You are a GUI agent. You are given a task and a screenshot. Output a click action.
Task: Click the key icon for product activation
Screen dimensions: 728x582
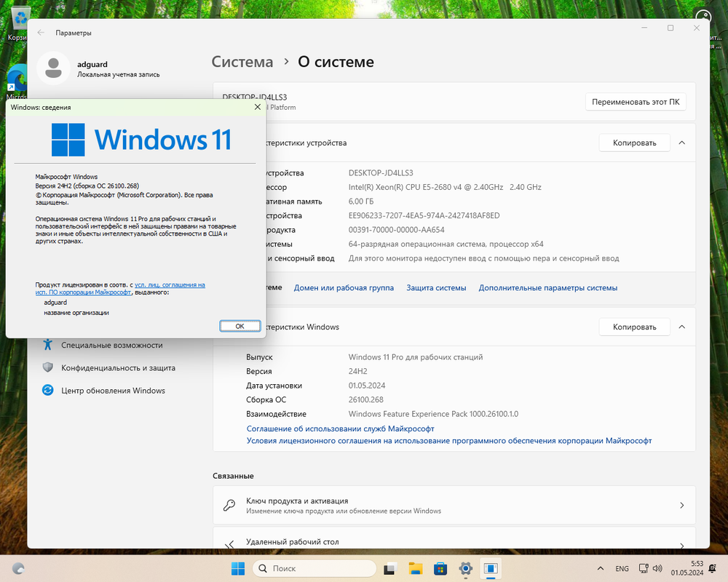point(229,505)
